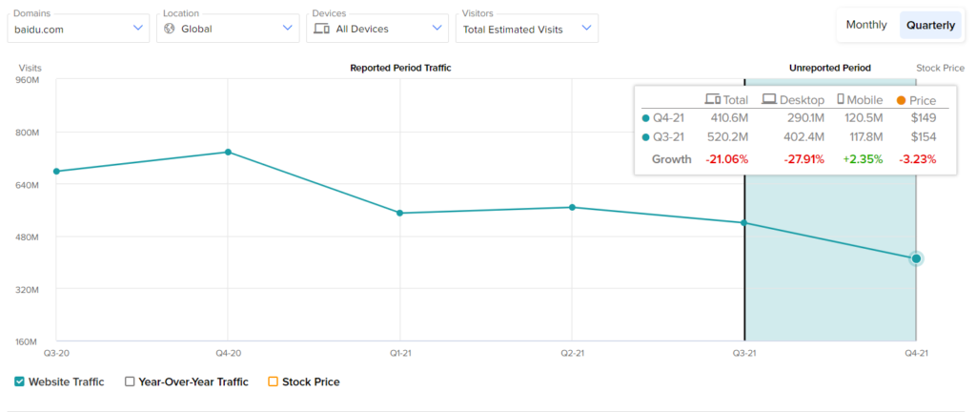Image resolution: width=976 pixels, height=412 pixels.
Task: Click the globe icon beside Global
Action: [171, 29]
